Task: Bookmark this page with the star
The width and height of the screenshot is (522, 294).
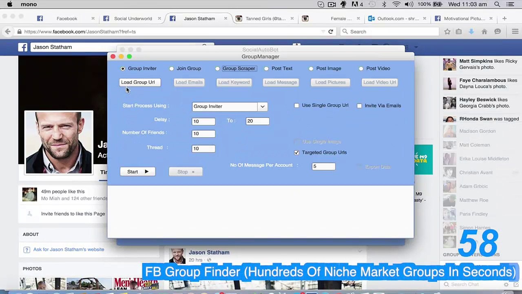Action: pos(447,31)
